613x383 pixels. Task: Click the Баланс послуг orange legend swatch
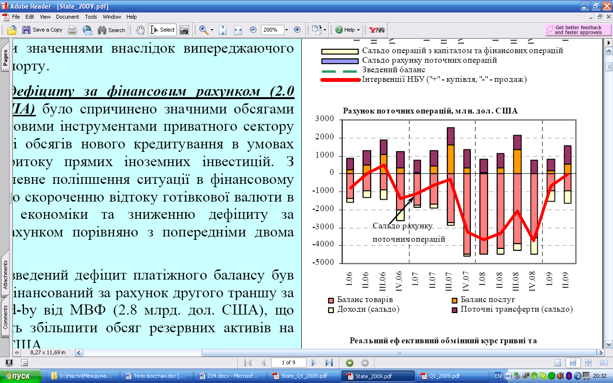coord(454,300)
